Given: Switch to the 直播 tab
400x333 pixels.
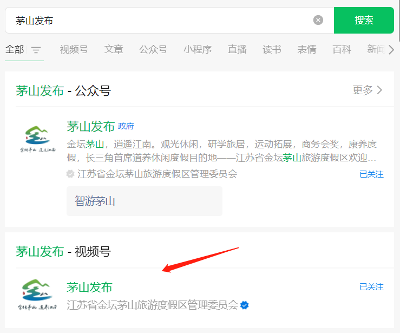Looking at the screenshot, I should click(237, 49).
